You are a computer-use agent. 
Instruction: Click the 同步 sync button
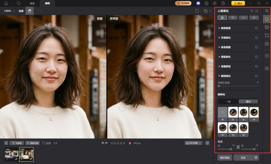point(243,158)
